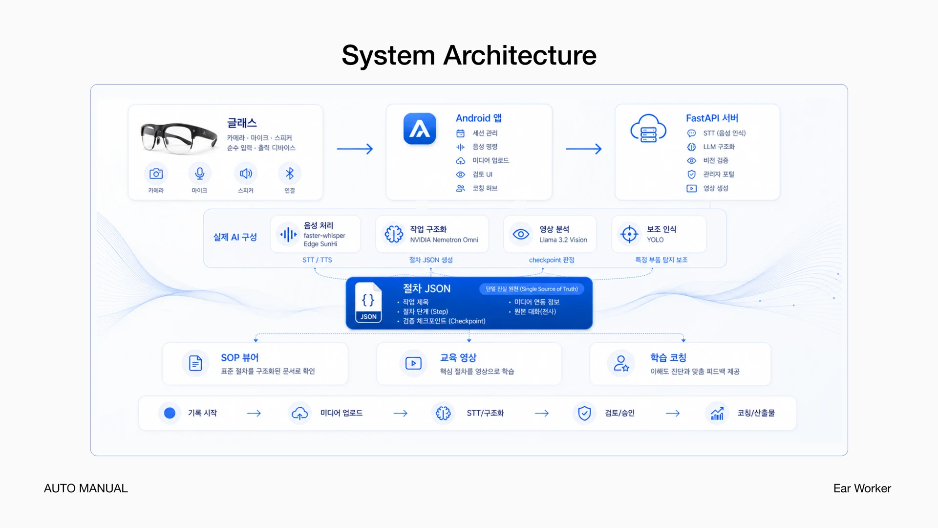Click the FastAPI cloud server icon

coord(648,128)
